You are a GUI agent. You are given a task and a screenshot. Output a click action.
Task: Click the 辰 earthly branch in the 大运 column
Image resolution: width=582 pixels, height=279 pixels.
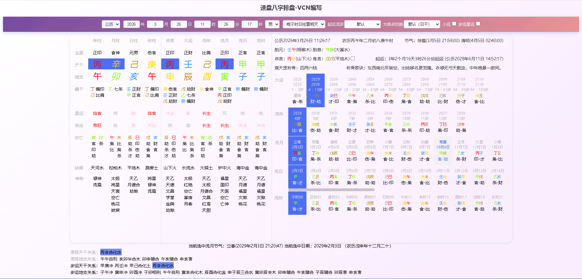point(188,77)
